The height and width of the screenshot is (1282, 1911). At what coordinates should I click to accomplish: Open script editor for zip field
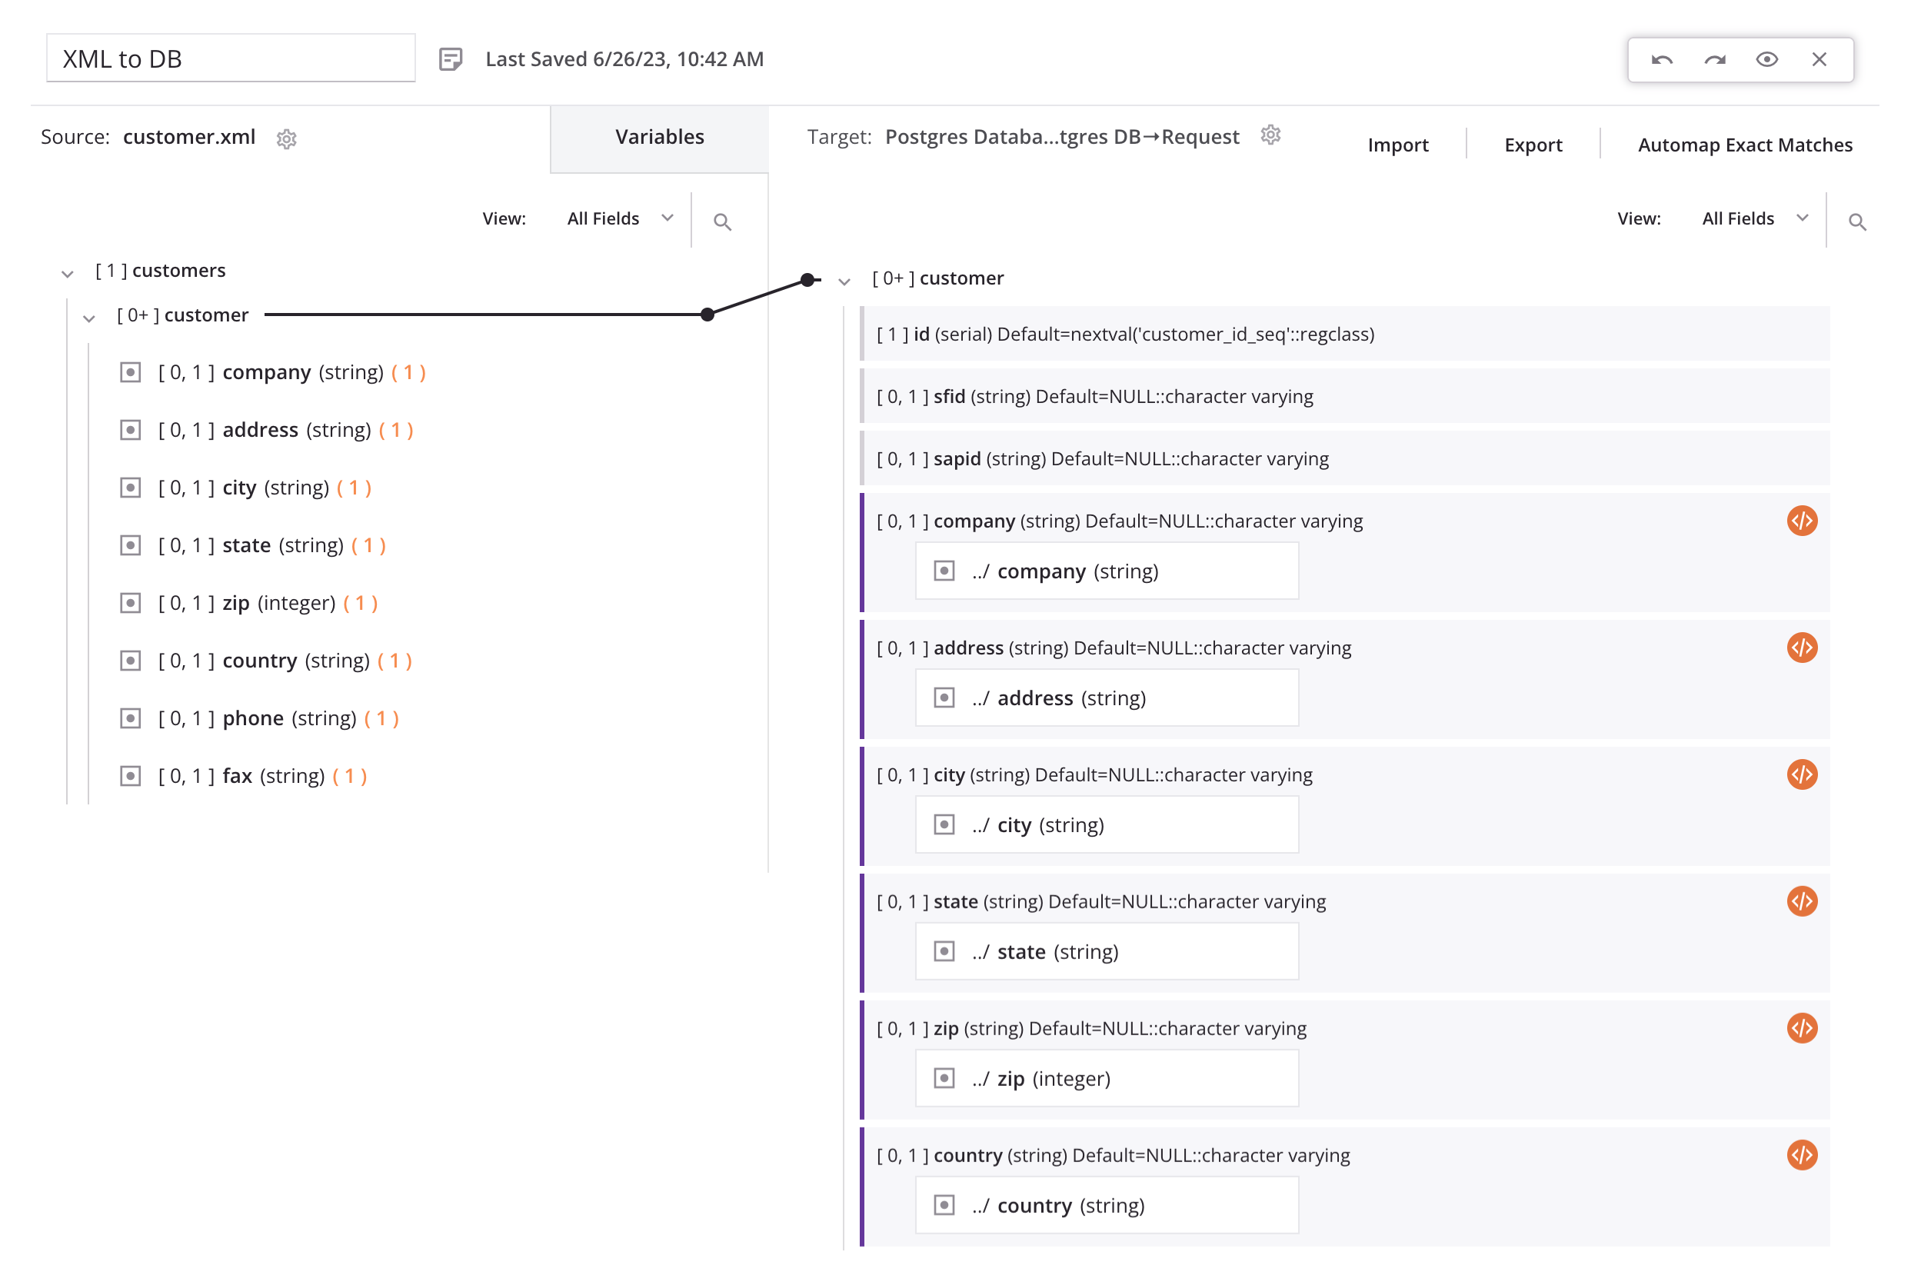coord(1801,1027)
